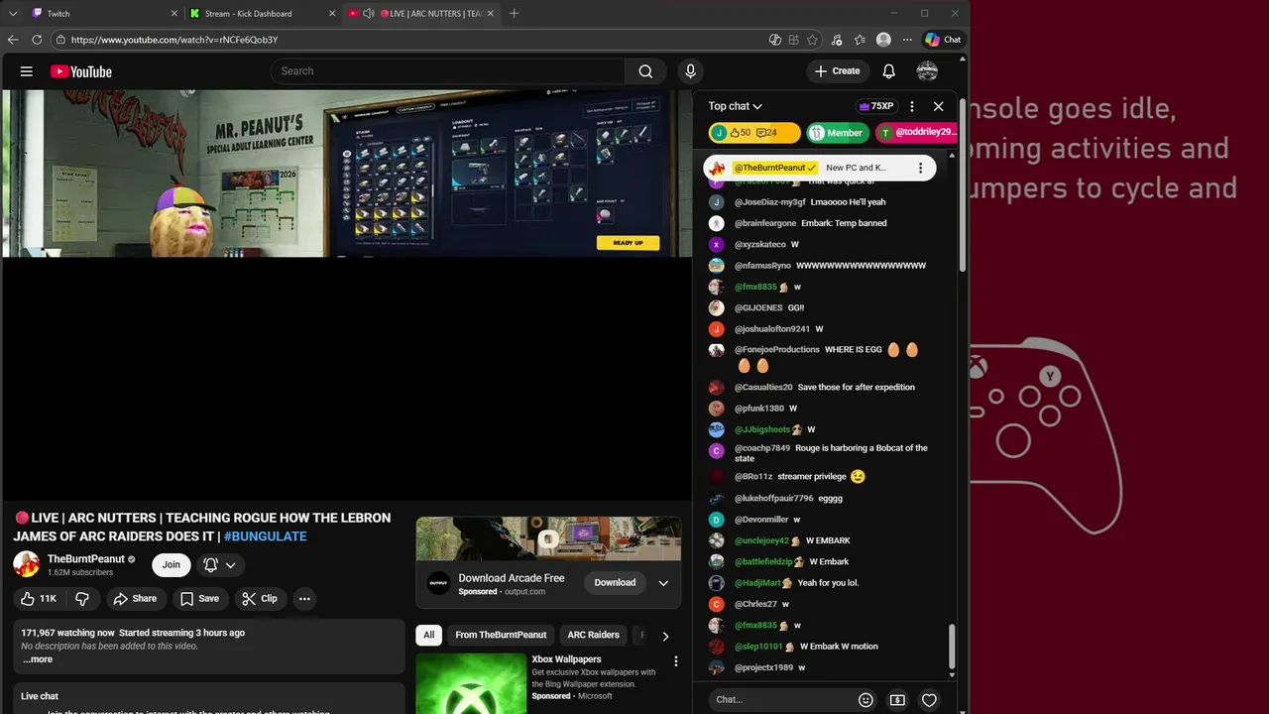The width and height of the screenshot is (1269, 714).
Task: Click view site information lock icon
Action: click(60, 40)
